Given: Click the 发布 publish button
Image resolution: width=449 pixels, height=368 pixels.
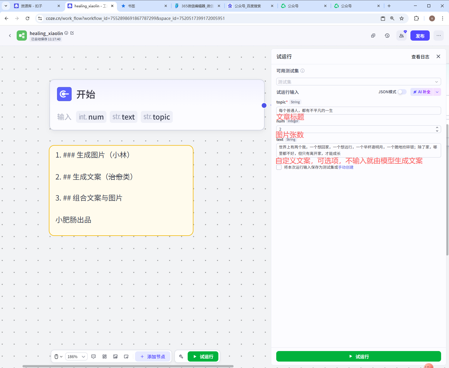Looking at the screenshot, I should coord(420,36).
